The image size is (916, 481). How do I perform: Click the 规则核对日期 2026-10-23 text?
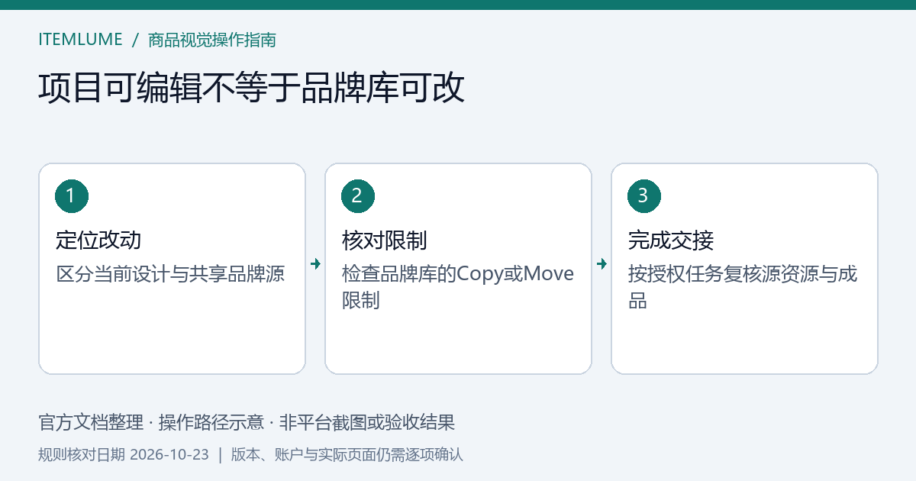[124, 454]
